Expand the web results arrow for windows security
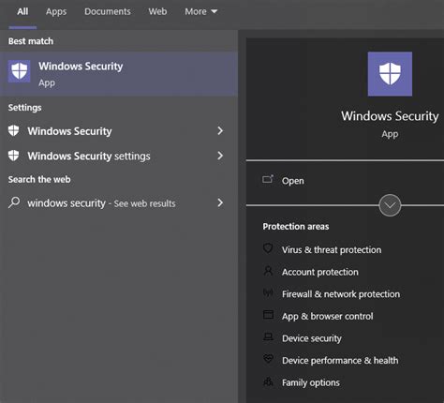444x403 pixels. (x=220, y=202)
